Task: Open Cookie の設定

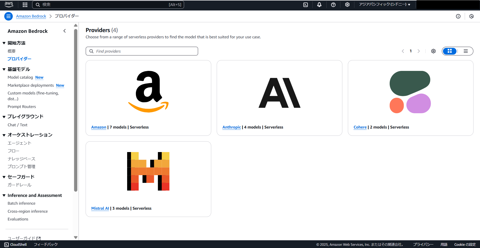Action: [465, 244]
